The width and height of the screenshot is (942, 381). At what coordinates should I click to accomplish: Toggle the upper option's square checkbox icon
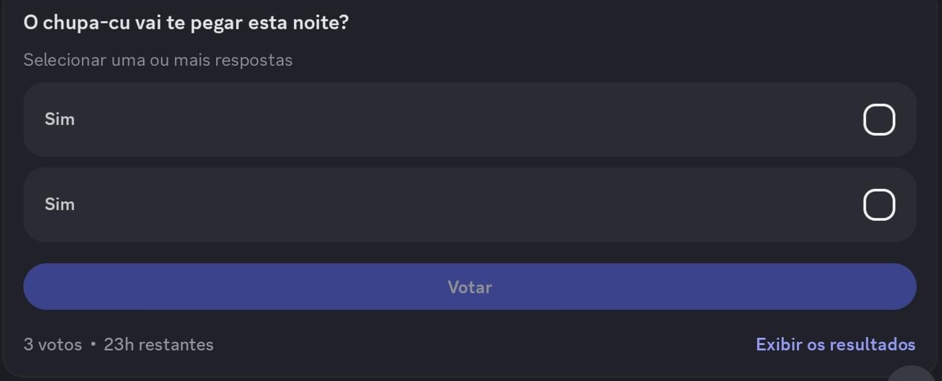click(x=879, y=120)
